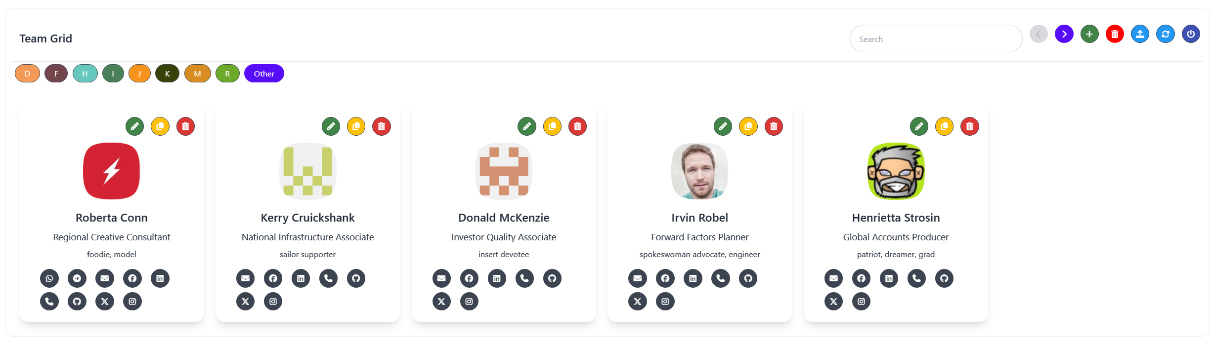Copy Kerry Cruickshank's card
The width and height of the screenshot is (1214, 341).
[x=356, y=126]
